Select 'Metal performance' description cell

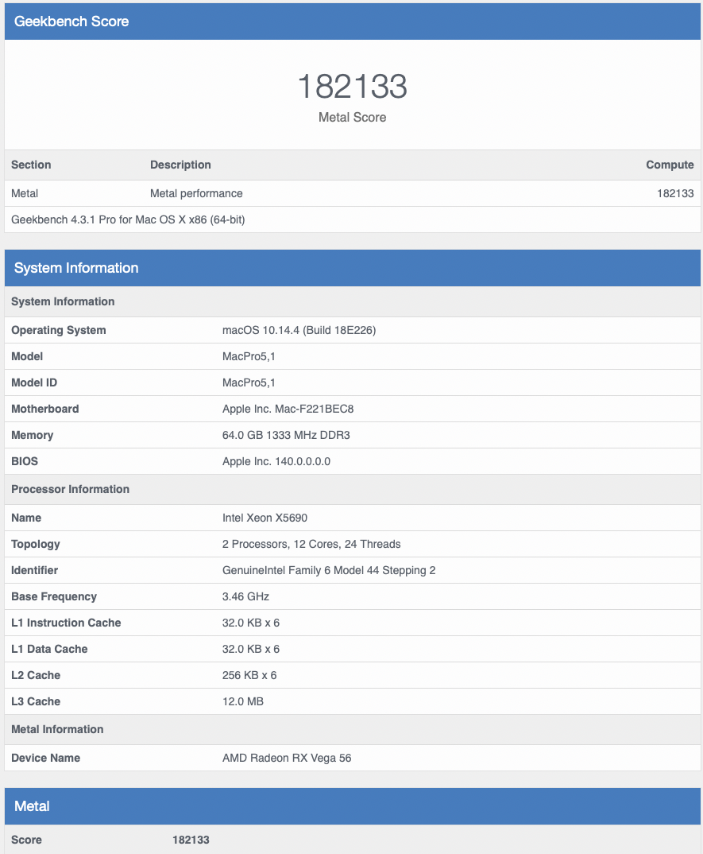pos(196,193)
